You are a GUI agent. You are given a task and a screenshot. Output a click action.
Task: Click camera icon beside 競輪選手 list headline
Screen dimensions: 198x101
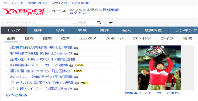tap(72, 65)
